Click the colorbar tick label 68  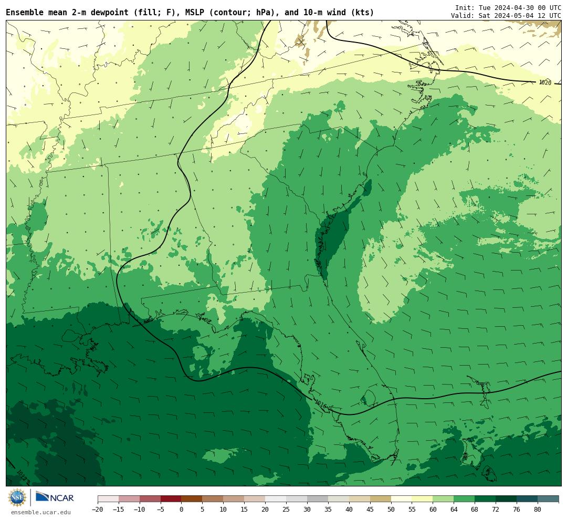pos(475,510)
